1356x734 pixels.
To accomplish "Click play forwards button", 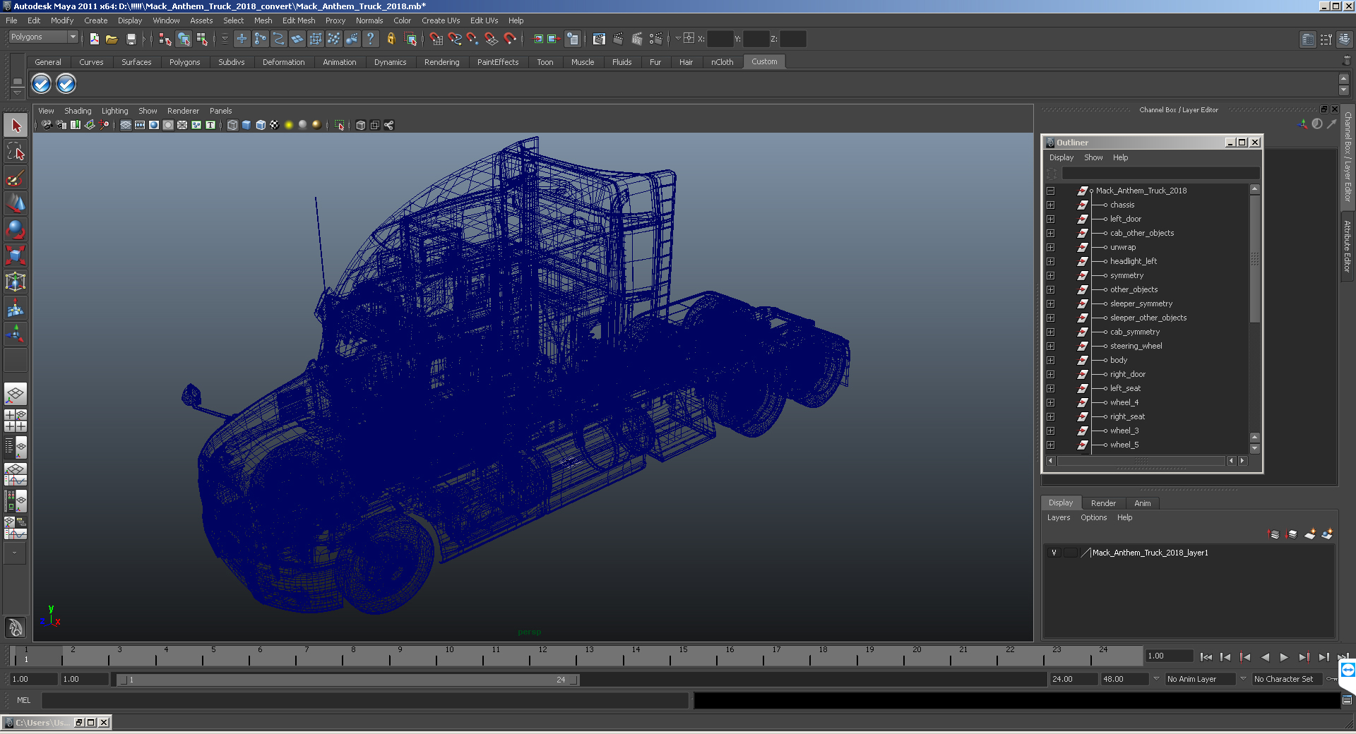I will 1284,657.
